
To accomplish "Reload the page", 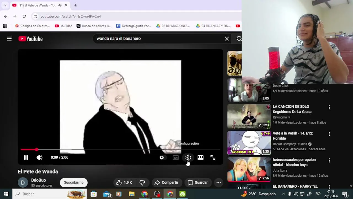I will 24,16.
